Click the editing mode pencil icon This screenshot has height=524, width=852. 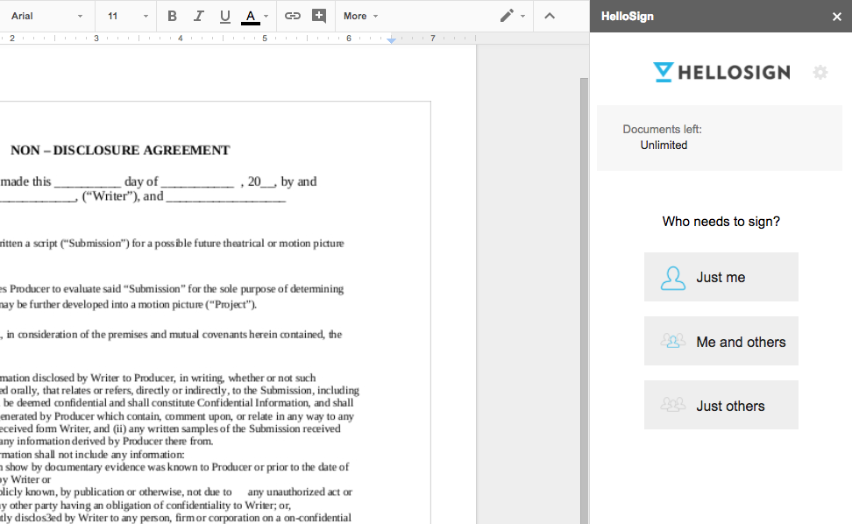(x=507, y=16)
